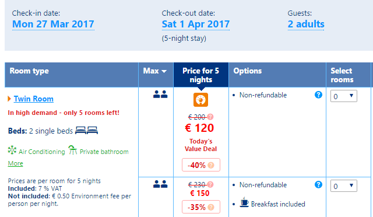The width and height of the screenshot is (373, 217).
Task: Click More facilities link
Action: (16, 163)
